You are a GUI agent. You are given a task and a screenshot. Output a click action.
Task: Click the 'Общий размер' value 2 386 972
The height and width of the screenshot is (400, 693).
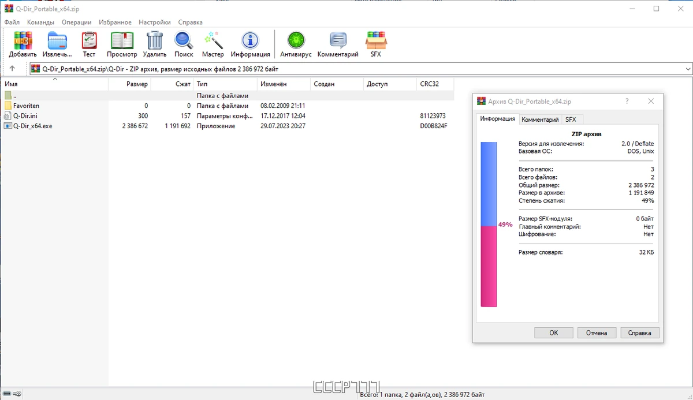coord(641,185)
